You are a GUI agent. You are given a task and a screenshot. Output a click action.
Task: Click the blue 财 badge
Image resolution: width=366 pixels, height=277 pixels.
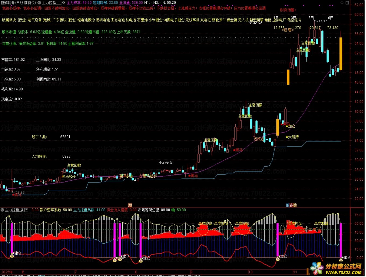(x=287, y=205)
